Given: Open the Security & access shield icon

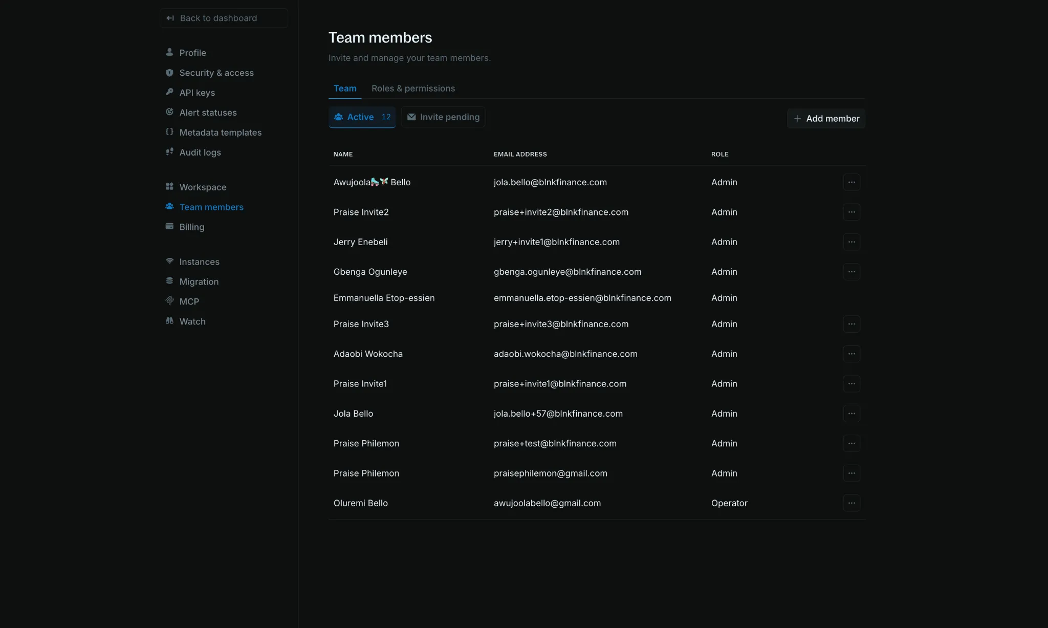Looking at the screenshot, I should coord(169,72).
